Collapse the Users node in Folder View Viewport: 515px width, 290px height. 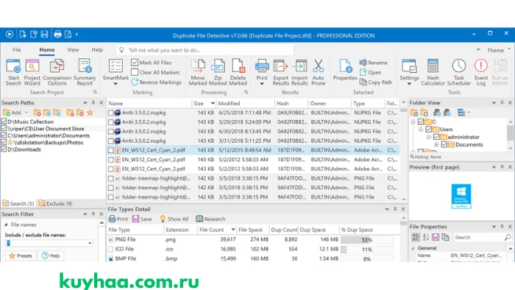[421, 130]
